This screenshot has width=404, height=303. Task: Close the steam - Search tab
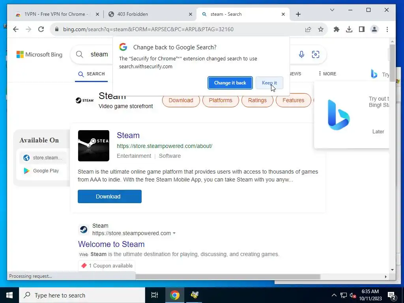(x=283, y=14)
